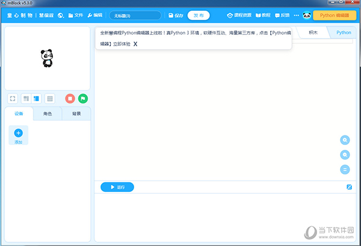Start program with green flag
The image size is (361, 246).
coord(83,99)
